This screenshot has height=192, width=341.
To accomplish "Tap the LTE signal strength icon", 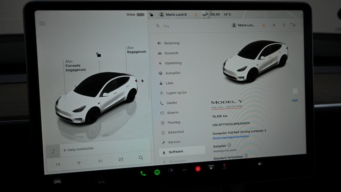I will point(293,25).
